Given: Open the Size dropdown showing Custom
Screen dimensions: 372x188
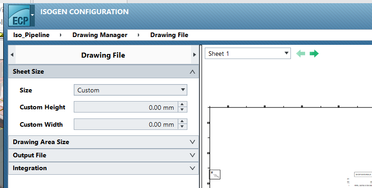Looking at the screenshot, I should (131, 90).
